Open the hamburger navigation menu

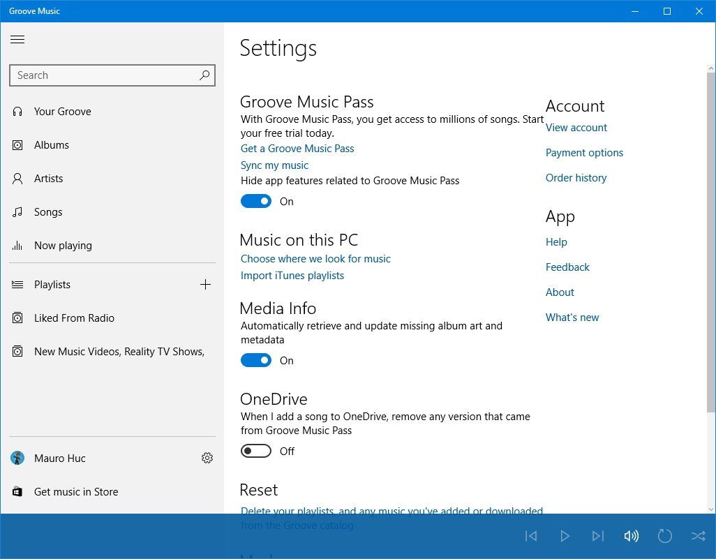(x=17, y=39)
